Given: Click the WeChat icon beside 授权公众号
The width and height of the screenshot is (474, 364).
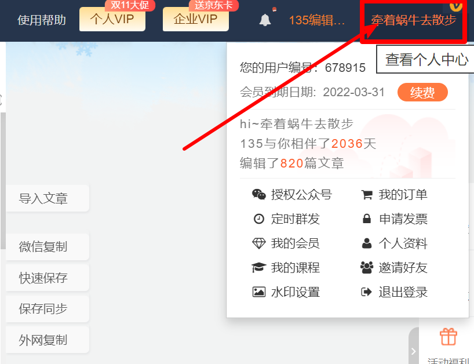Looking at the screenshot, I should pyautogui.click(x=259, y=194).
